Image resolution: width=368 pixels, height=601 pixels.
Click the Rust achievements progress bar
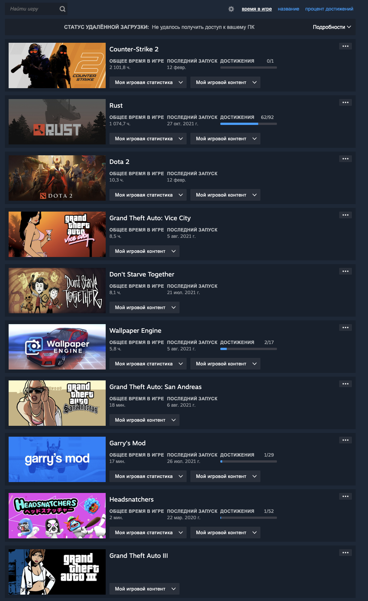248,124
